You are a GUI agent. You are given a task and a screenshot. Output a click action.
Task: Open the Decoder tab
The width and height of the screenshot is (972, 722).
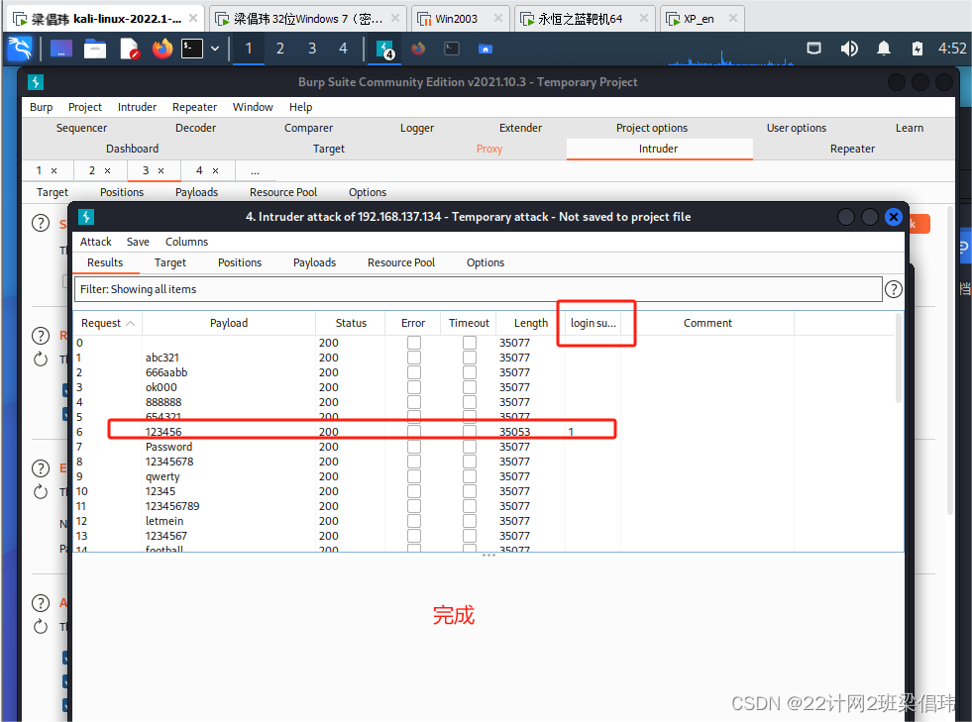tap(195, 128)
